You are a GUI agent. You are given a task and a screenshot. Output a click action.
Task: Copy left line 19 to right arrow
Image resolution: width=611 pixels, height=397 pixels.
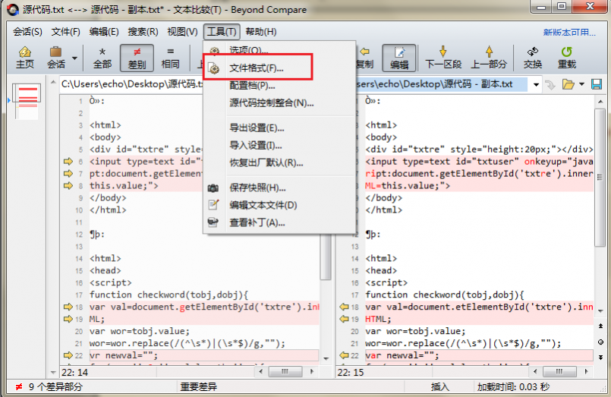[x=68, y=319]
